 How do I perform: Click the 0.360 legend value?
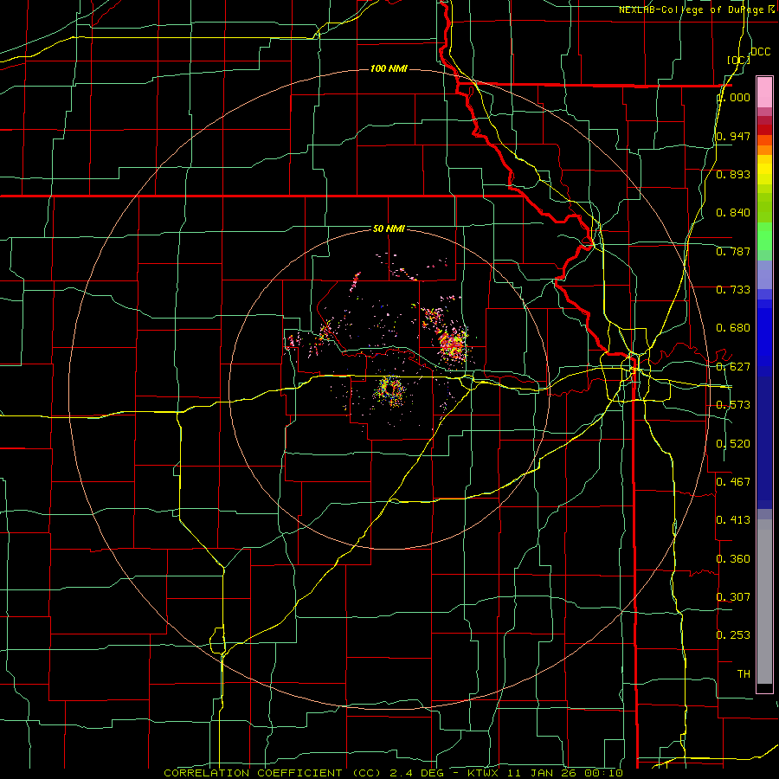733,559
